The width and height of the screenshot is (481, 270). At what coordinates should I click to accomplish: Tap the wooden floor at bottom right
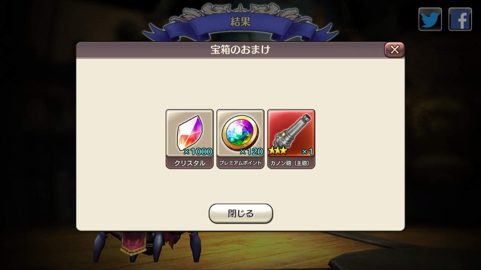point(407,252)
